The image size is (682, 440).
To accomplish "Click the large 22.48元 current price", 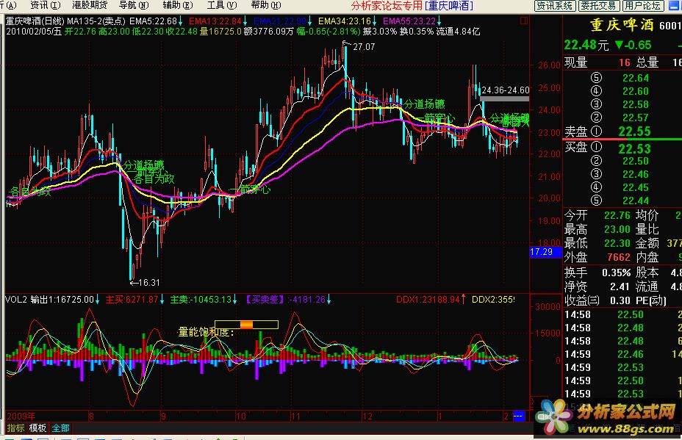I will 586,46.
